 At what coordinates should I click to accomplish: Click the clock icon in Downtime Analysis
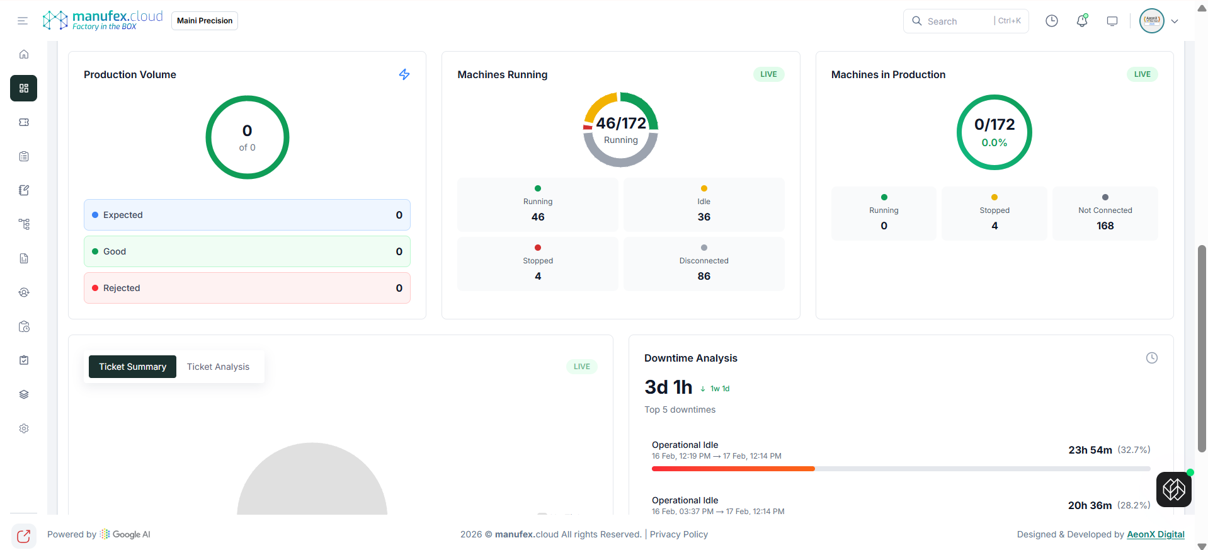(1151, 358)
